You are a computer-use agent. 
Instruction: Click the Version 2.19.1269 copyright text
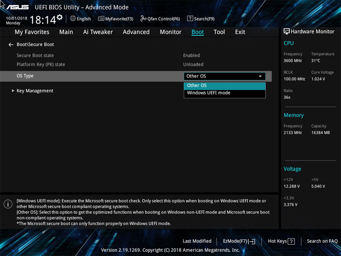tap(170, 250)
